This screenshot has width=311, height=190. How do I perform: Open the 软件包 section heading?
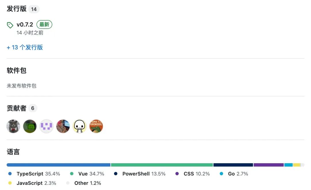point(17,71)
